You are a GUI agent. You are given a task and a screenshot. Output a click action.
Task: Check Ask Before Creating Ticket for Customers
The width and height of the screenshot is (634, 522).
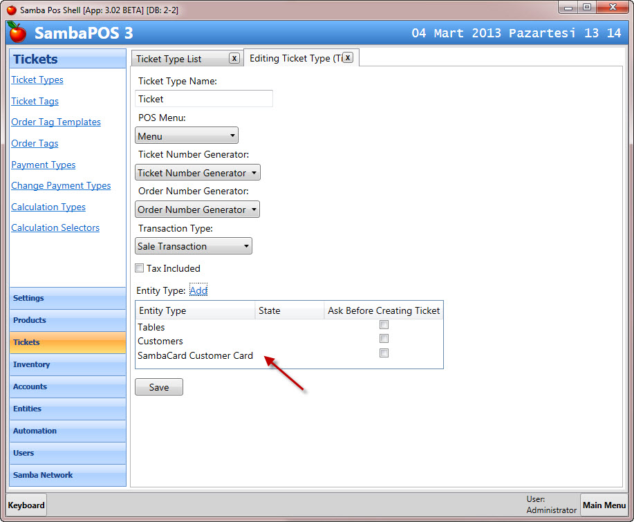[x=384, y=339]
